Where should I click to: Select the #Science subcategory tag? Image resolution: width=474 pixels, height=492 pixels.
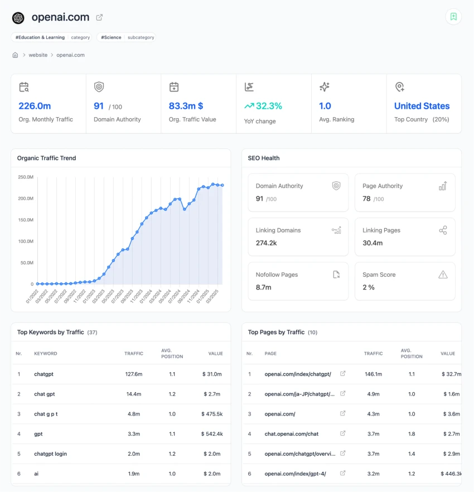pyautogui.click(x=126, y=37)
